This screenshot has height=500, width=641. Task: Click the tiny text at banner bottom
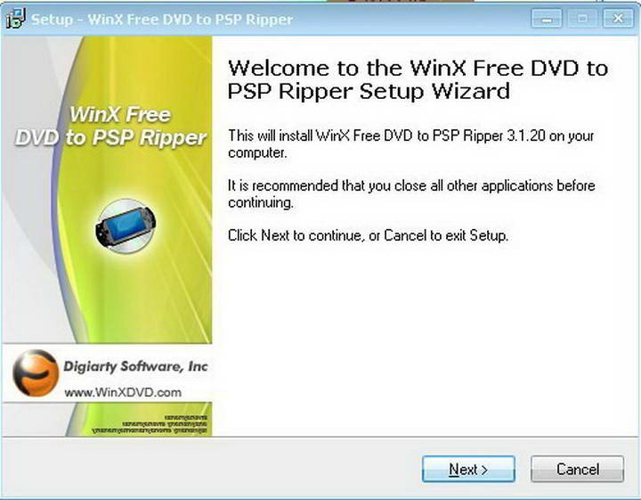coord(150,424)
